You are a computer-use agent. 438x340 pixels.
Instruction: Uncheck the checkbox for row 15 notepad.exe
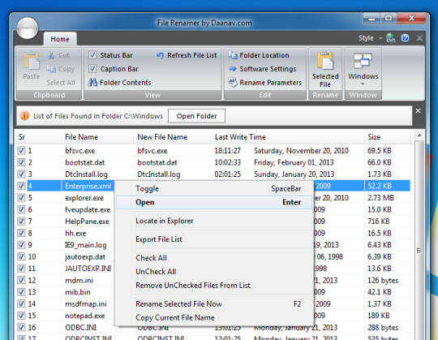click(x=22, y=316)
